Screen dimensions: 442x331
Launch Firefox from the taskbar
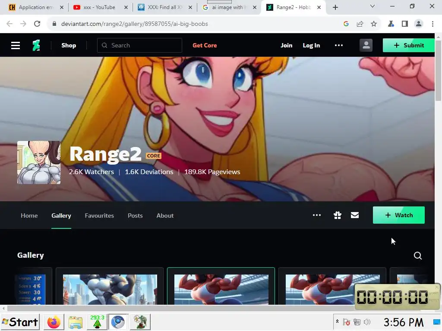click(54, 322)
